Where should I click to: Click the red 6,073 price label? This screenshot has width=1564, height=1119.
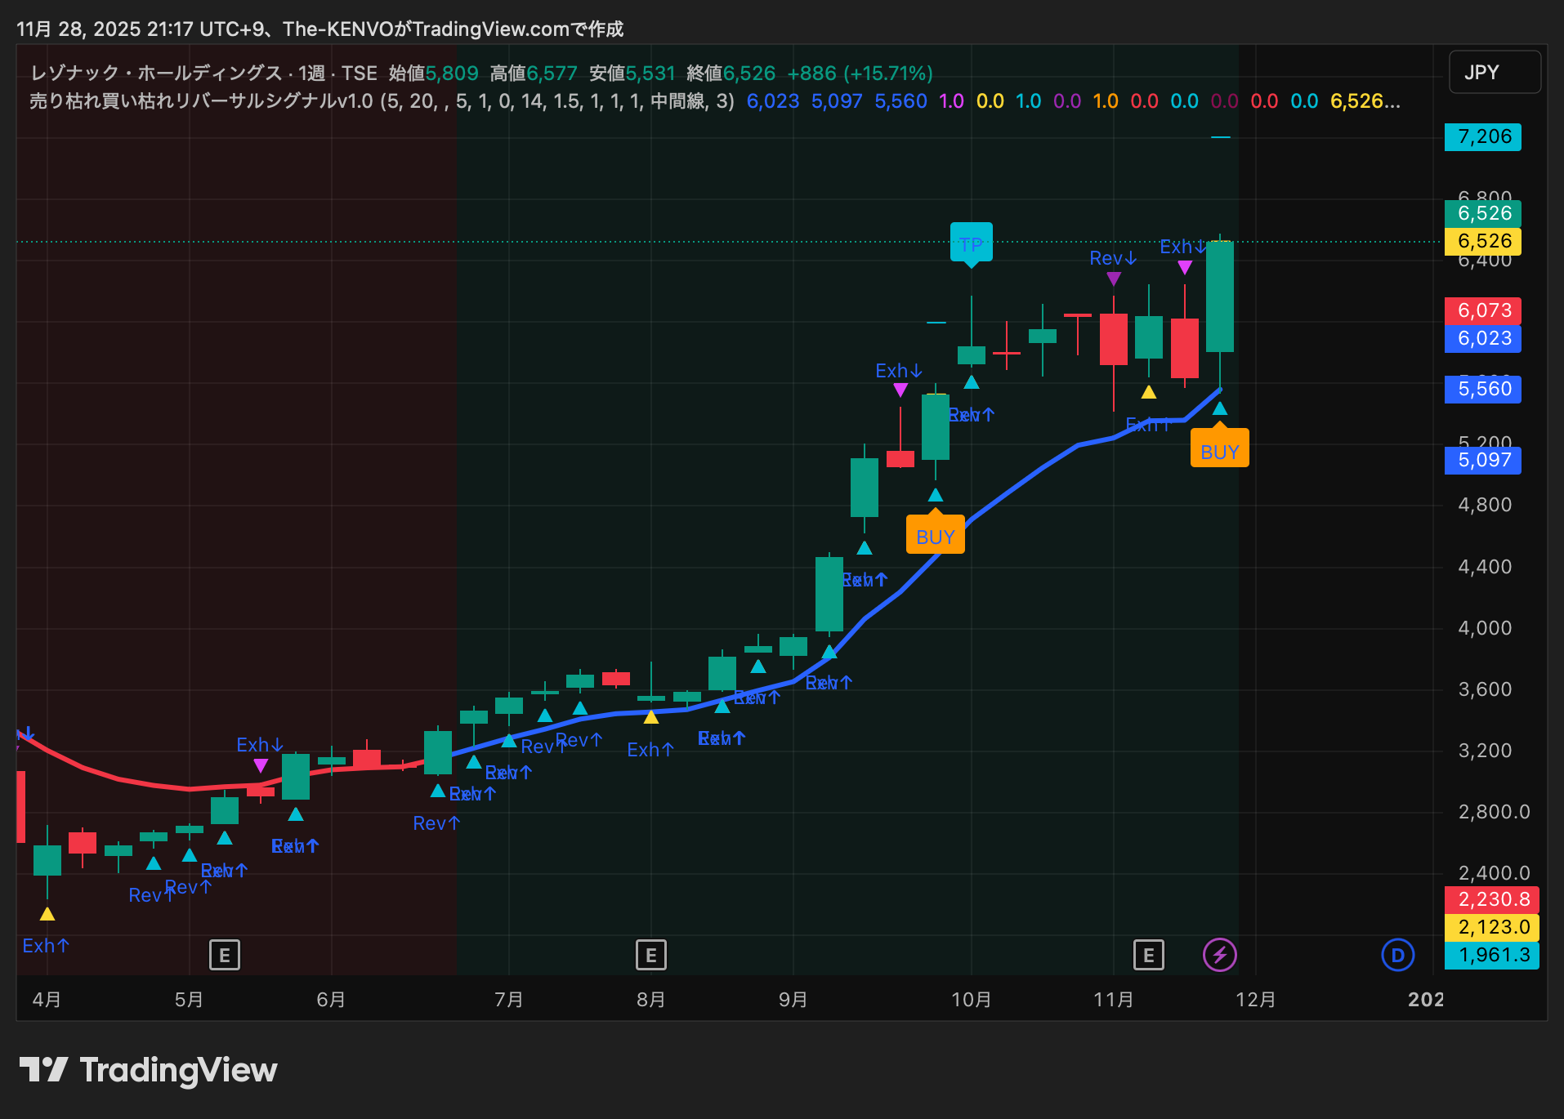tap(1483, 310)
